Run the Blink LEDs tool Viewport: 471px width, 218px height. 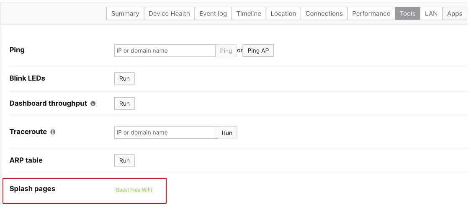pos(124,79)
